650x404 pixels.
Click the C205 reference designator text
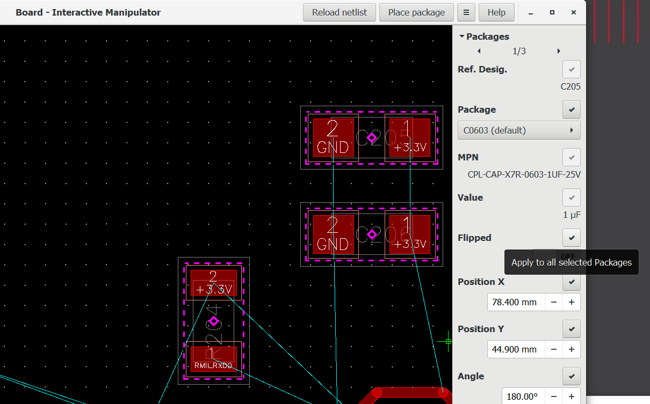pos(570,86)
